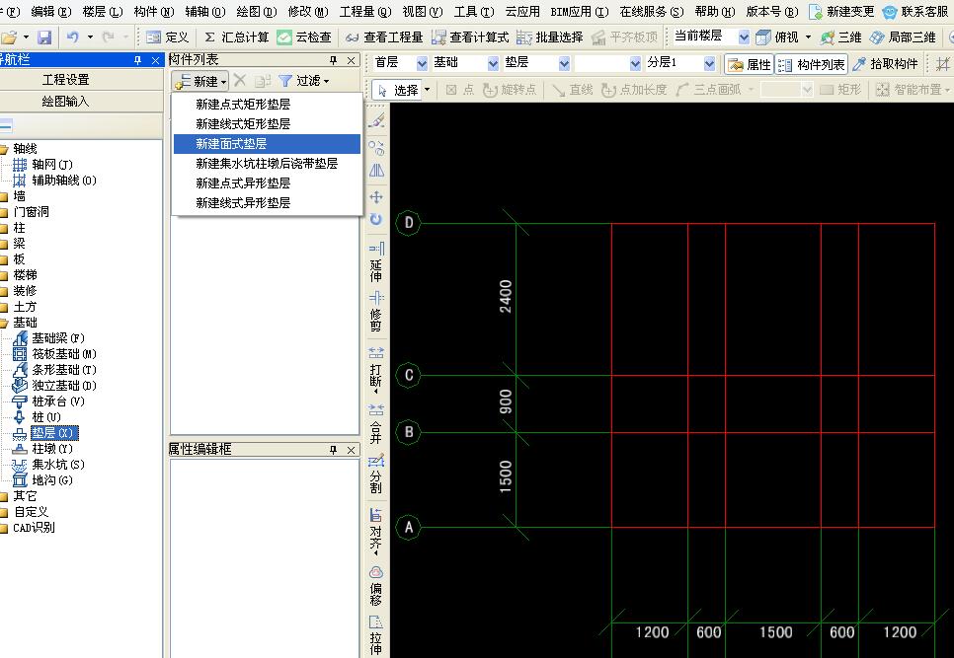
Task: Open the 定义 definition tool
Action: click(167, 37)
